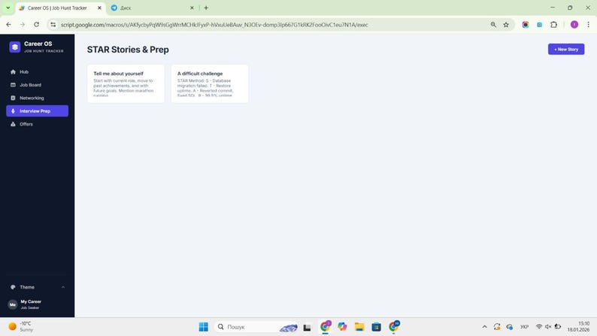This screenshot has height=336, width=597.
Task: Open File Explorer from taskbar
Action: click(x=359, y=327)
